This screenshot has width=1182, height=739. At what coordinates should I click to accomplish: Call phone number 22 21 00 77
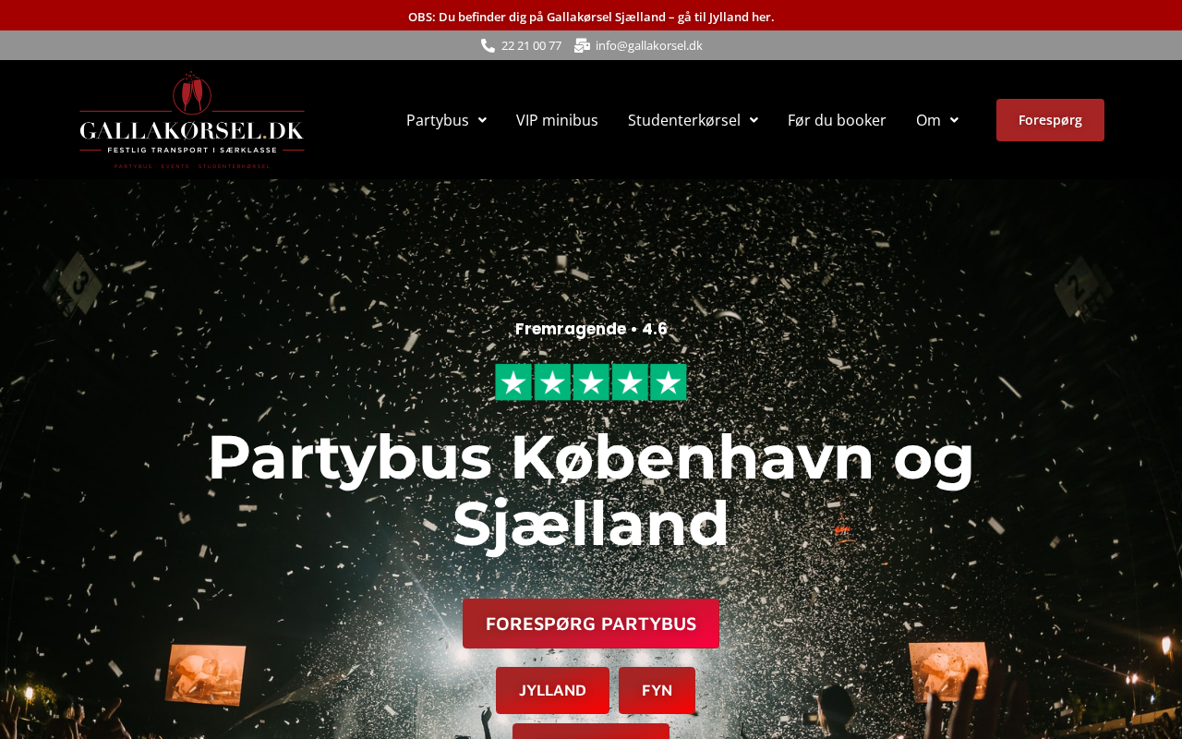coord(531,45)
